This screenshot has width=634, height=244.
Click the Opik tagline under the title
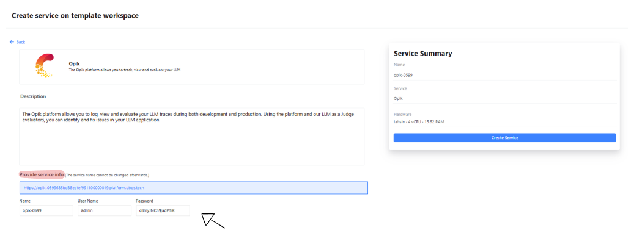click(x=125, y=70)
